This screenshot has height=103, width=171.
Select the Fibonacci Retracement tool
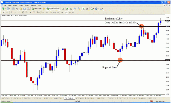click(26, 12)
